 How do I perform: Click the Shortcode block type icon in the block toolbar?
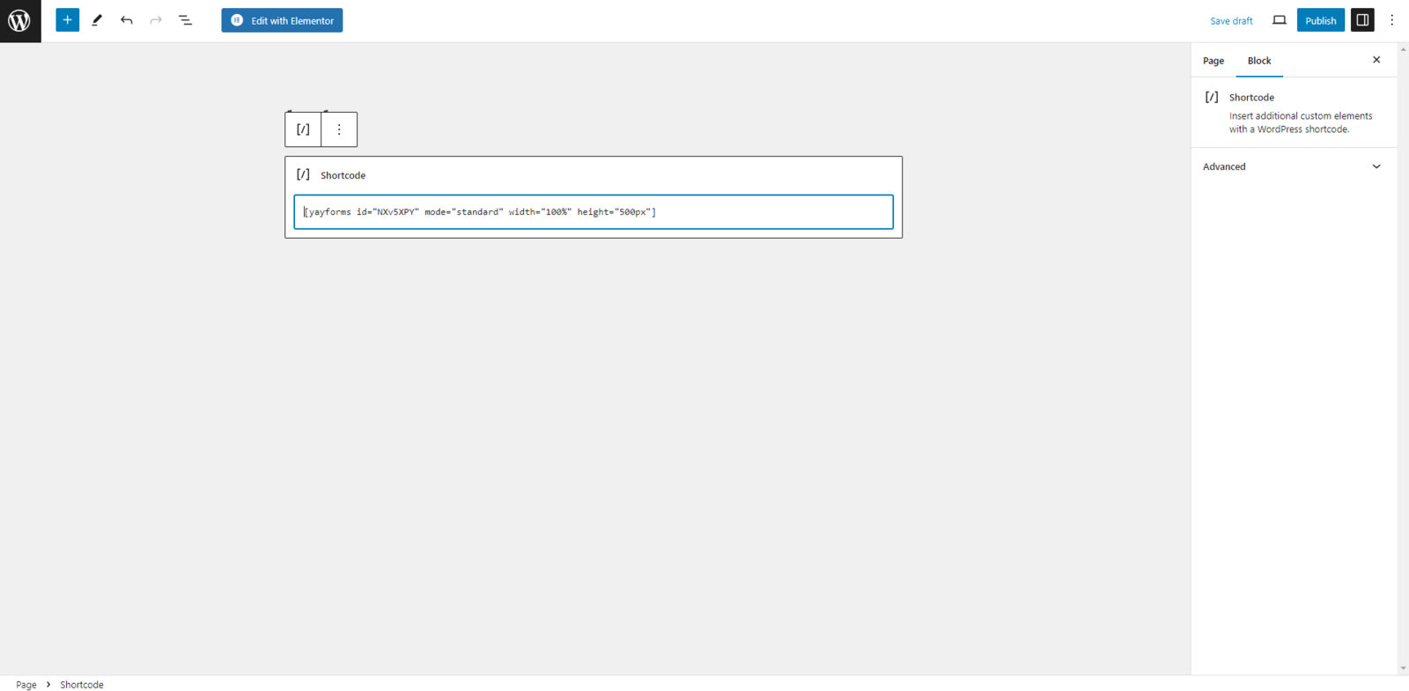[303, 129]
